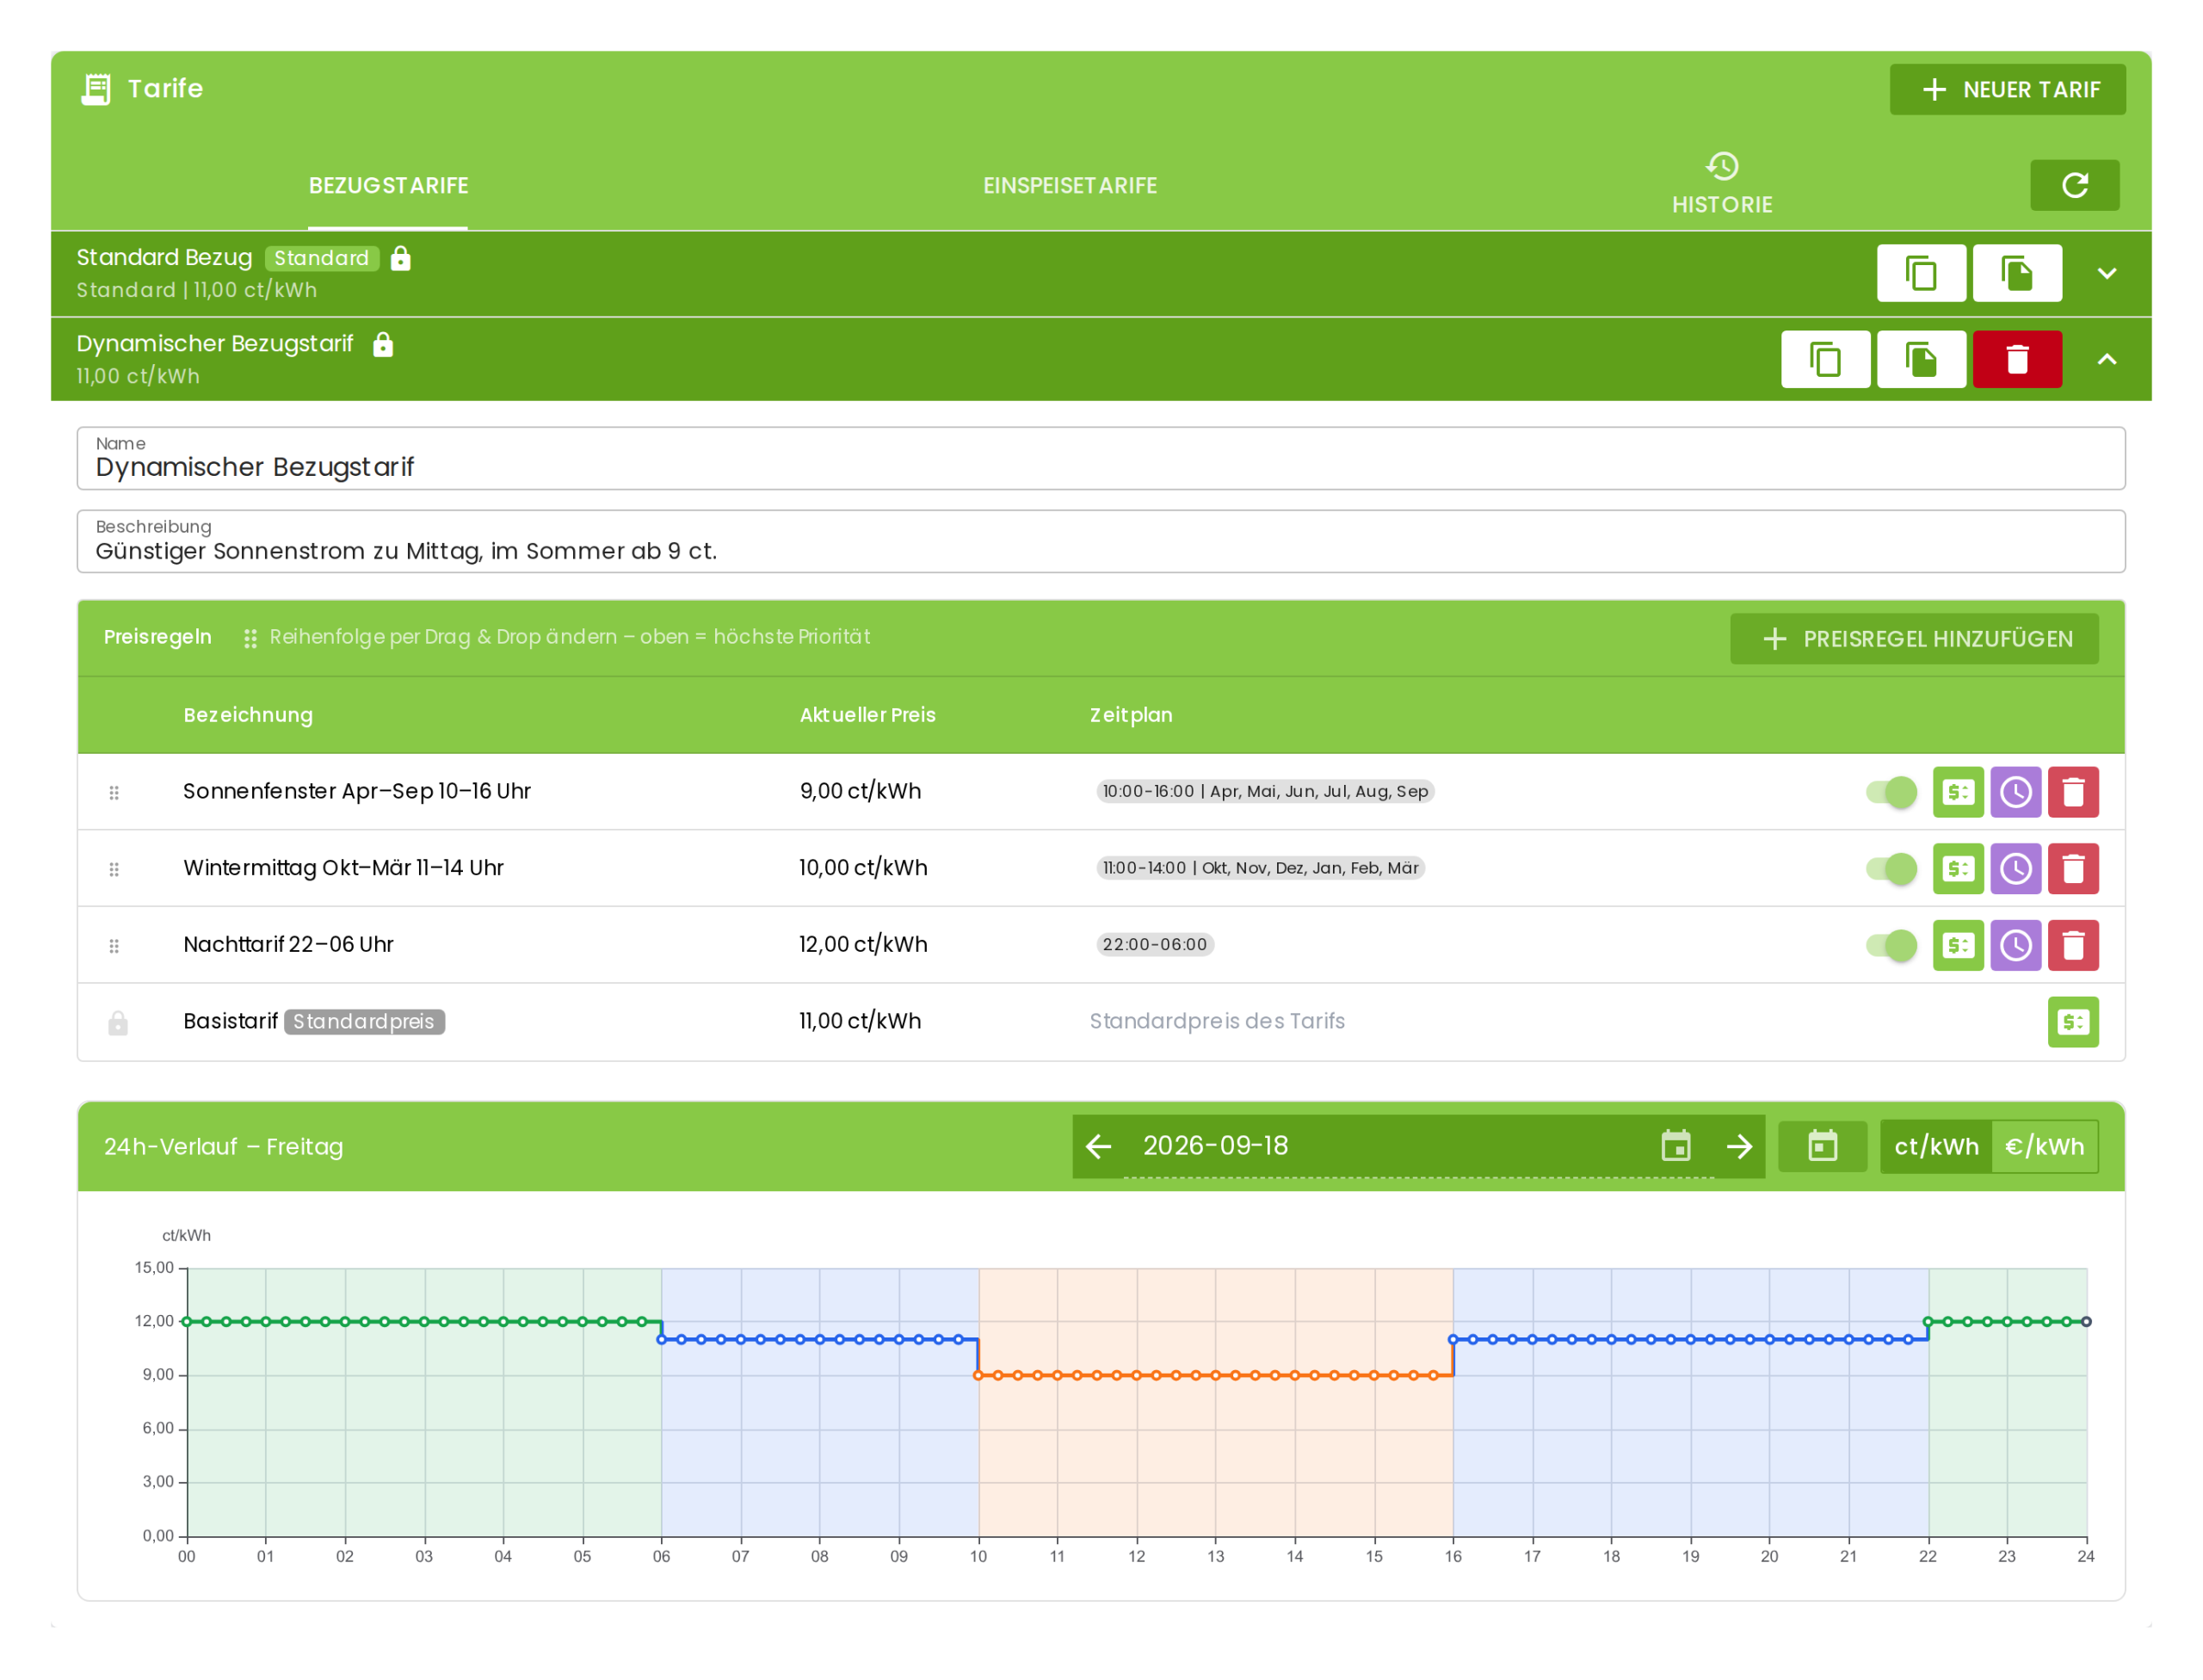Copy the Standard Bezug tariff
2203x1680 pixels.
click(1921, 273)
